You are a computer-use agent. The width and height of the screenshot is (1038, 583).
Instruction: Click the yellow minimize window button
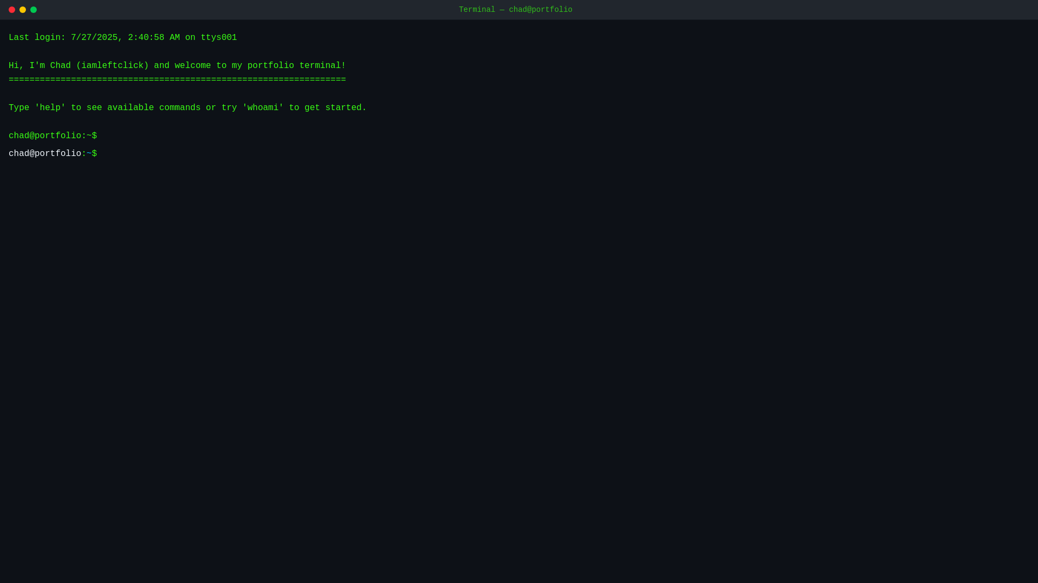(x=23, y=10)
